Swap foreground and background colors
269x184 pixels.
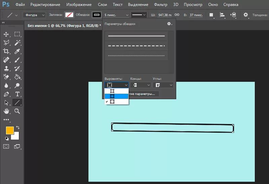(18, 127)
